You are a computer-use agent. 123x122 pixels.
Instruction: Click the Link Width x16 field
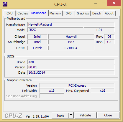coord(52,90)
